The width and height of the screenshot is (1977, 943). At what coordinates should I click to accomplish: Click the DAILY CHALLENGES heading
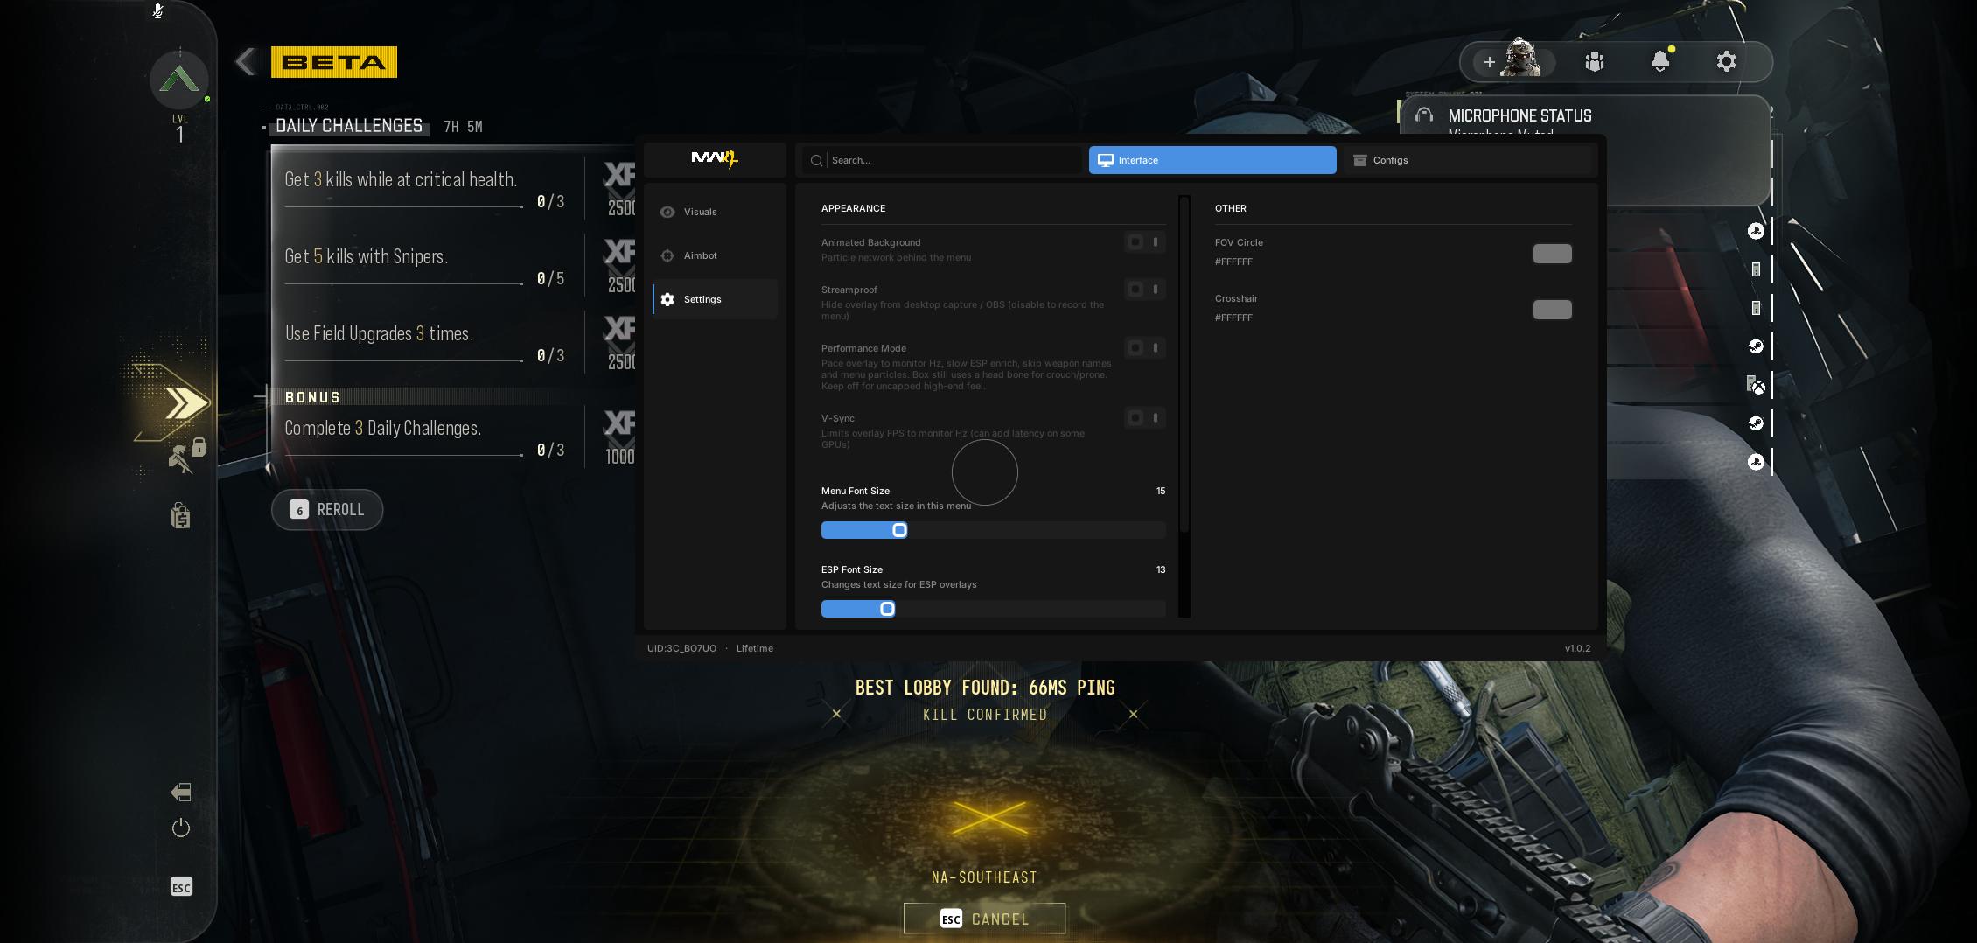coord(349,126)
